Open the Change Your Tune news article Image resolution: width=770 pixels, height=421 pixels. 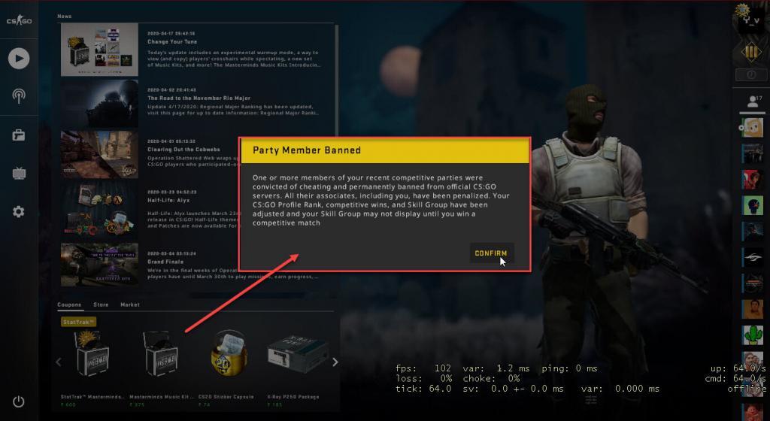click(172, 41)
